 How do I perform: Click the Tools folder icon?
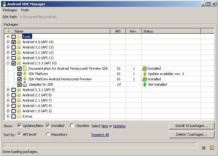click(19, 36)
